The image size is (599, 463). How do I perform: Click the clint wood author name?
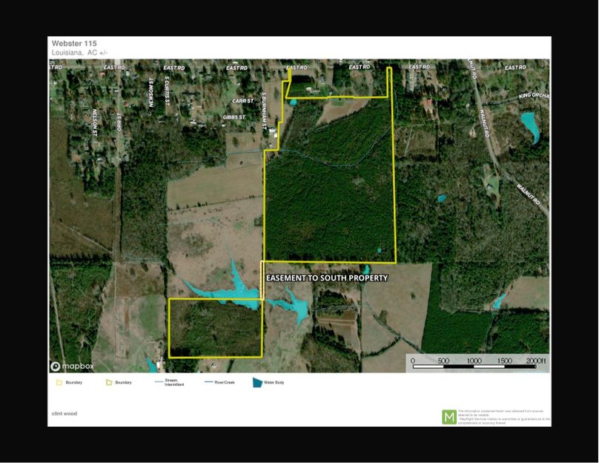tap(64, 413)
